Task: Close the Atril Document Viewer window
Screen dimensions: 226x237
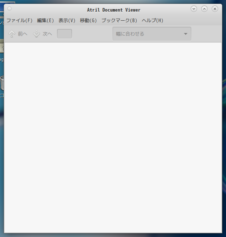Action: coord(215,9)
